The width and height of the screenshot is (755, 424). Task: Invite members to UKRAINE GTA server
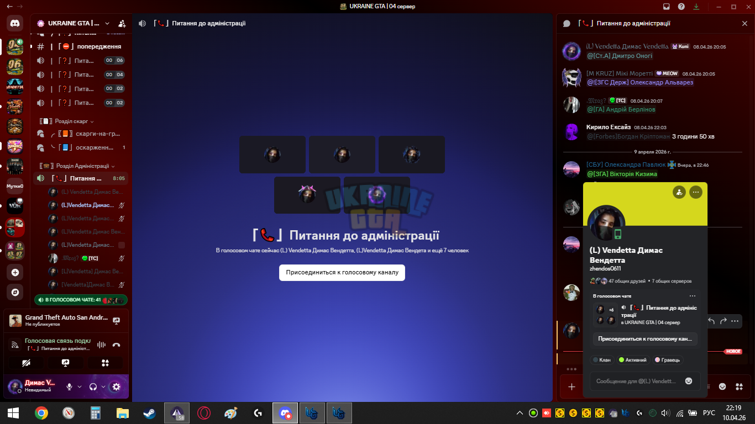tap(122, 24)
